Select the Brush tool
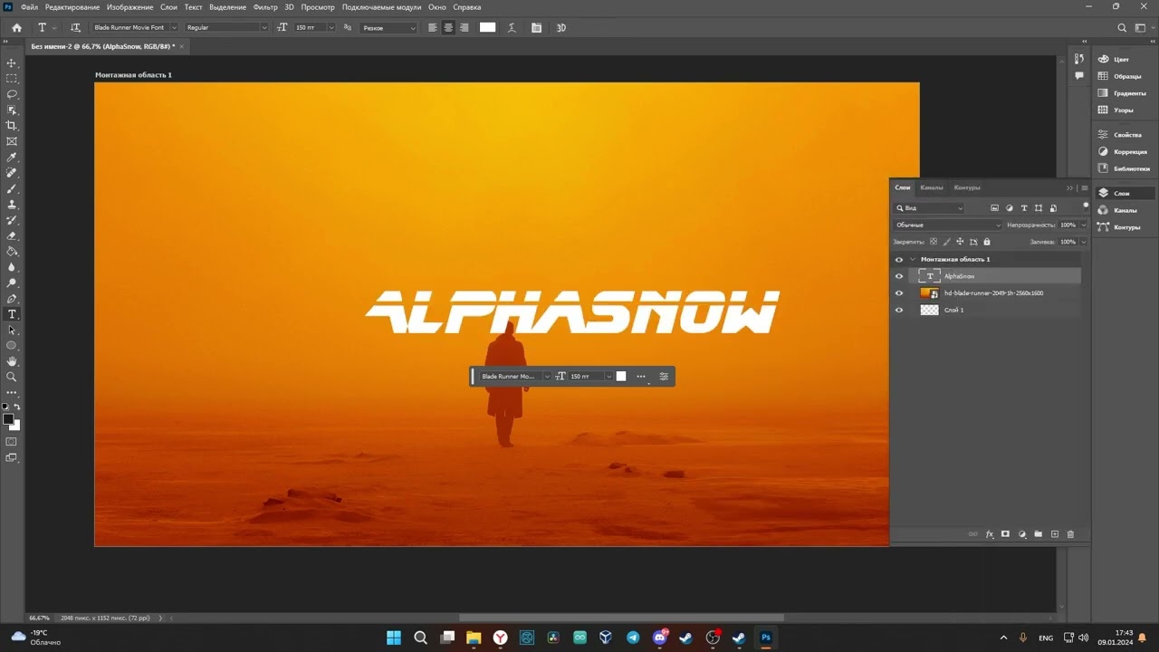Image resolution: width=1159 pixels, height=652 pixels. pyautogui.click(x=12, y=188)
